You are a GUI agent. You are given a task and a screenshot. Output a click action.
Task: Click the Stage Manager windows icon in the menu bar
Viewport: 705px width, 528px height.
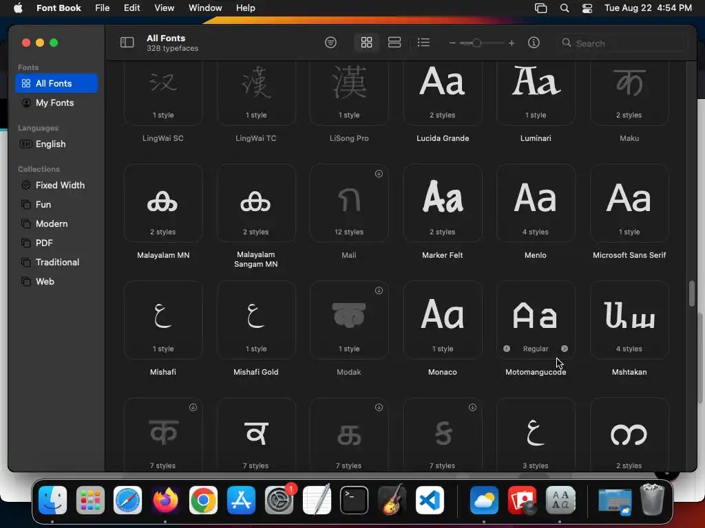click(541, 8)
